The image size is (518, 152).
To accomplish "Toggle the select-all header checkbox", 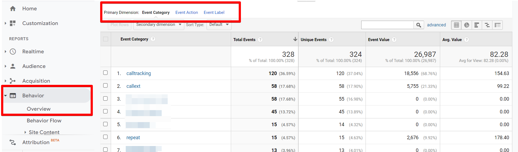I will click(x=106, y=39).
